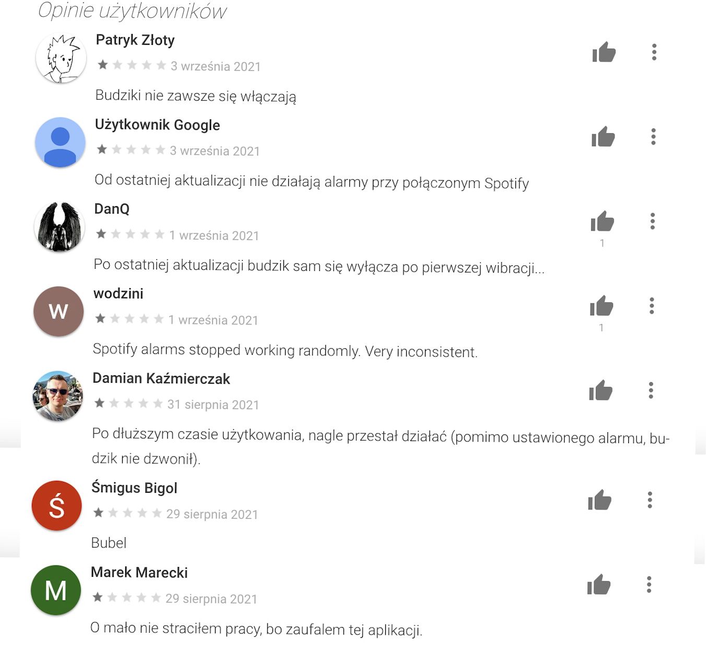Screen dimensions: 707x651
Task: Open overflow menu on wodzini's review
Action: point(652,306)
